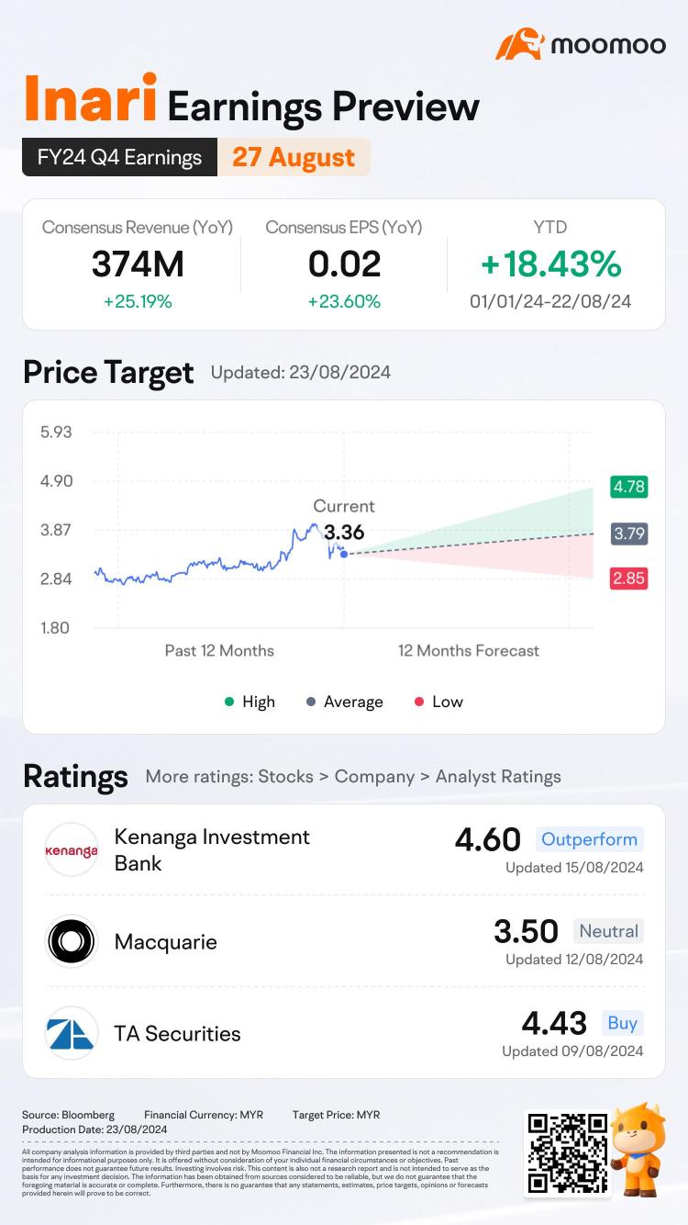The image size is (688, 1225).
Task: Click the 3.79 average price target label
Action: (x=629, y=533)
